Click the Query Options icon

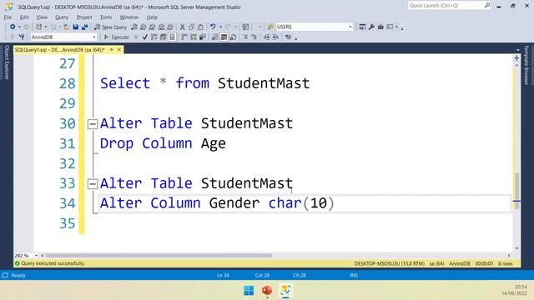[163, 37]
